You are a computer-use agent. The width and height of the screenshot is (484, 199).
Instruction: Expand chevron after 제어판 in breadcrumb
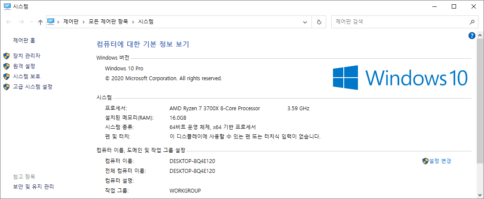(83, 22)
